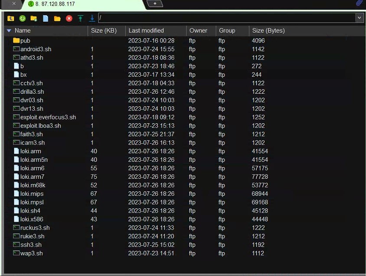Click the paperclip icon in top-right corner

click(x=359, y=3)
